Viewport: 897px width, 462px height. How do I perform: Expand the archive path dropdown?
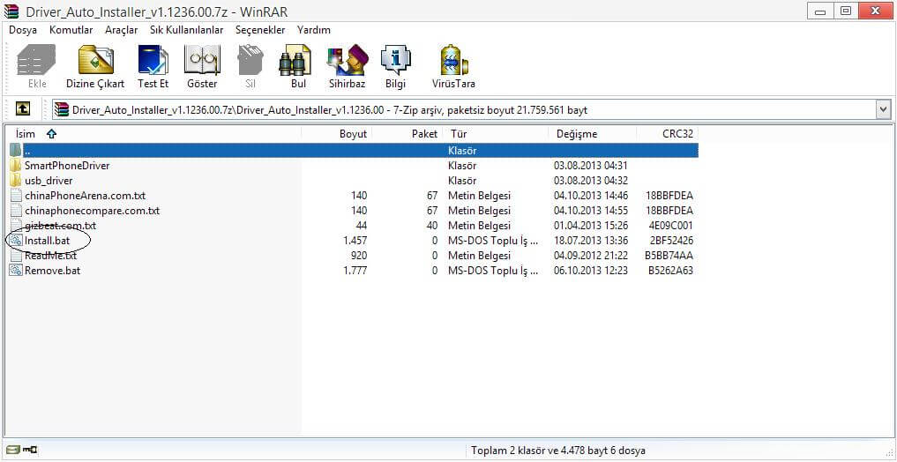coord(883,109)
